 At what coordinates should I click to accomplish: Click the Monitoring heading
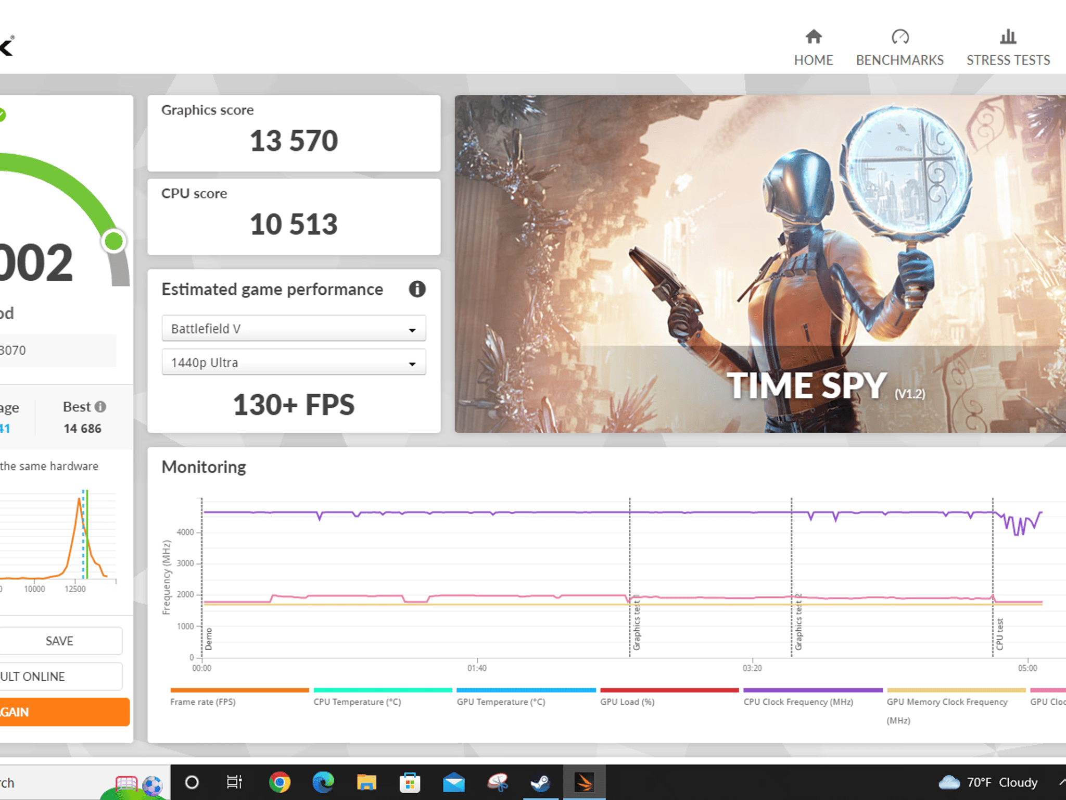pos(204,467)
